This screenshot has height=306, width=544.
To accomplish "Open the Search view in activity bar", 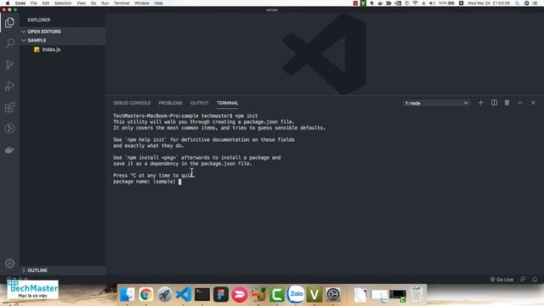I will coord(9,43).
